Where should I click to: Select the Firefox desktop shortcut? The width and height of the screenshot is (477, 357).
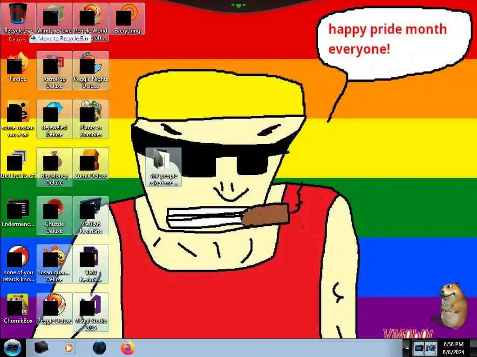coord(18,67)
